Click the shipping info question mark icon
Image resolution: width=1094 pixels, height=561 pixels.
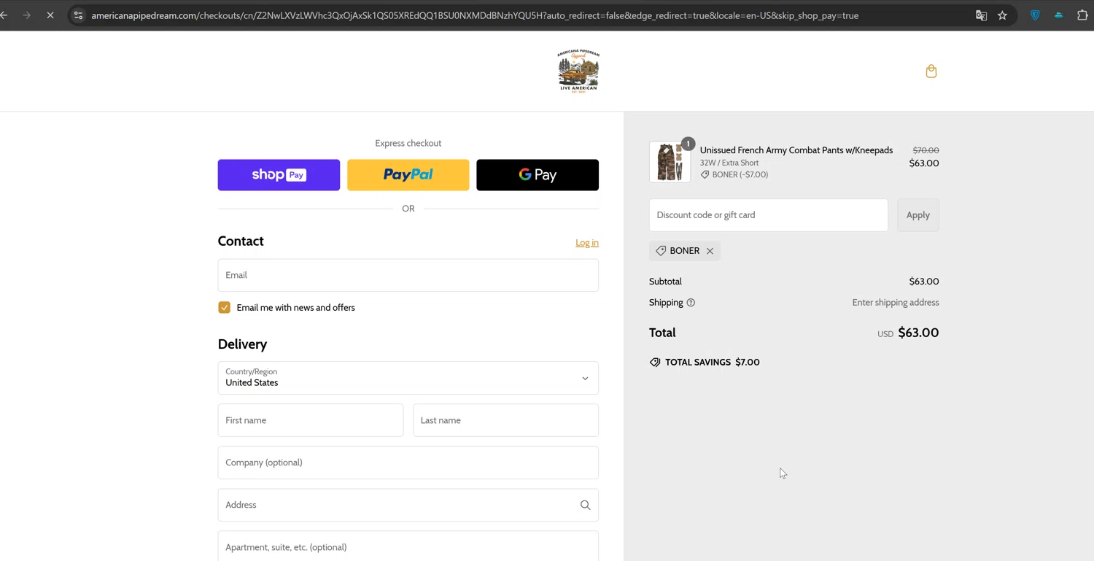tap(691, 303)
